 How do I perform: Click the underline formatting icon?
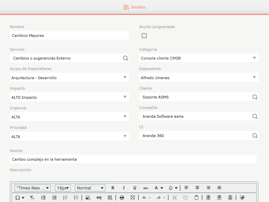[134, 188]
